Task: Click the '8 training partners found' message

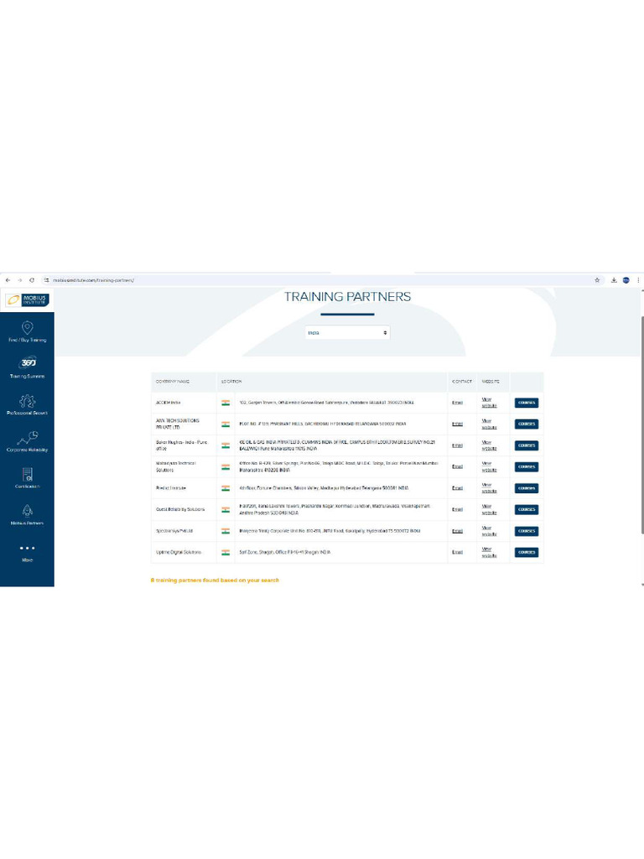Action: (x=215, y=580)
